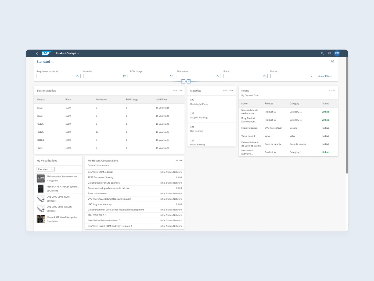Click the back arrow next to the SAP logo

[37, 53]
